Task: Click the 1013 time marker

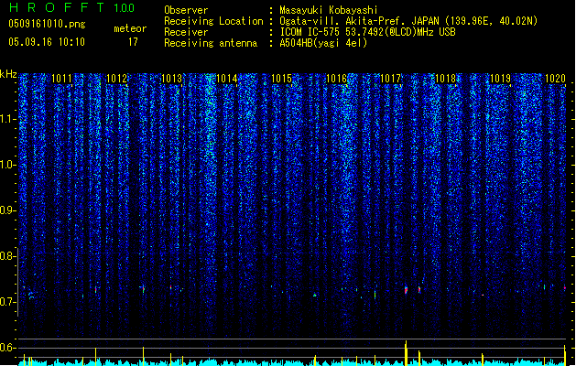Action: pyautogui.click(x=171, y=79)
